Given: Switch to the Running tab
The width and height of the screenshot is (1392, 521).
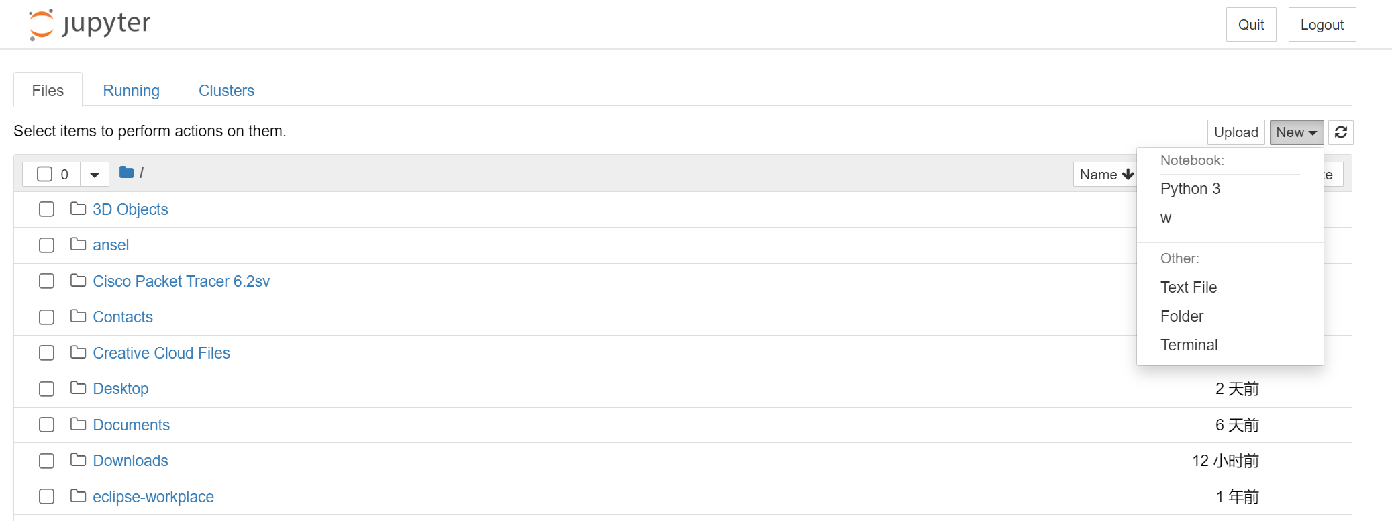Looking at the screenshot, I should click(131, 90).
